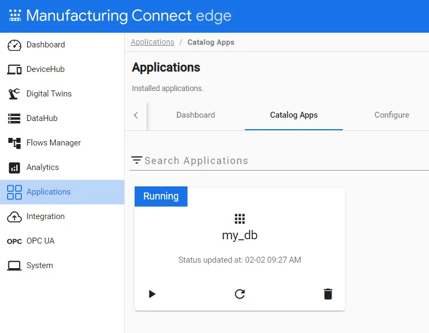Screen dimensions: 429x333
Task: Switch to the Configure tab
Action: pos(391,115)
